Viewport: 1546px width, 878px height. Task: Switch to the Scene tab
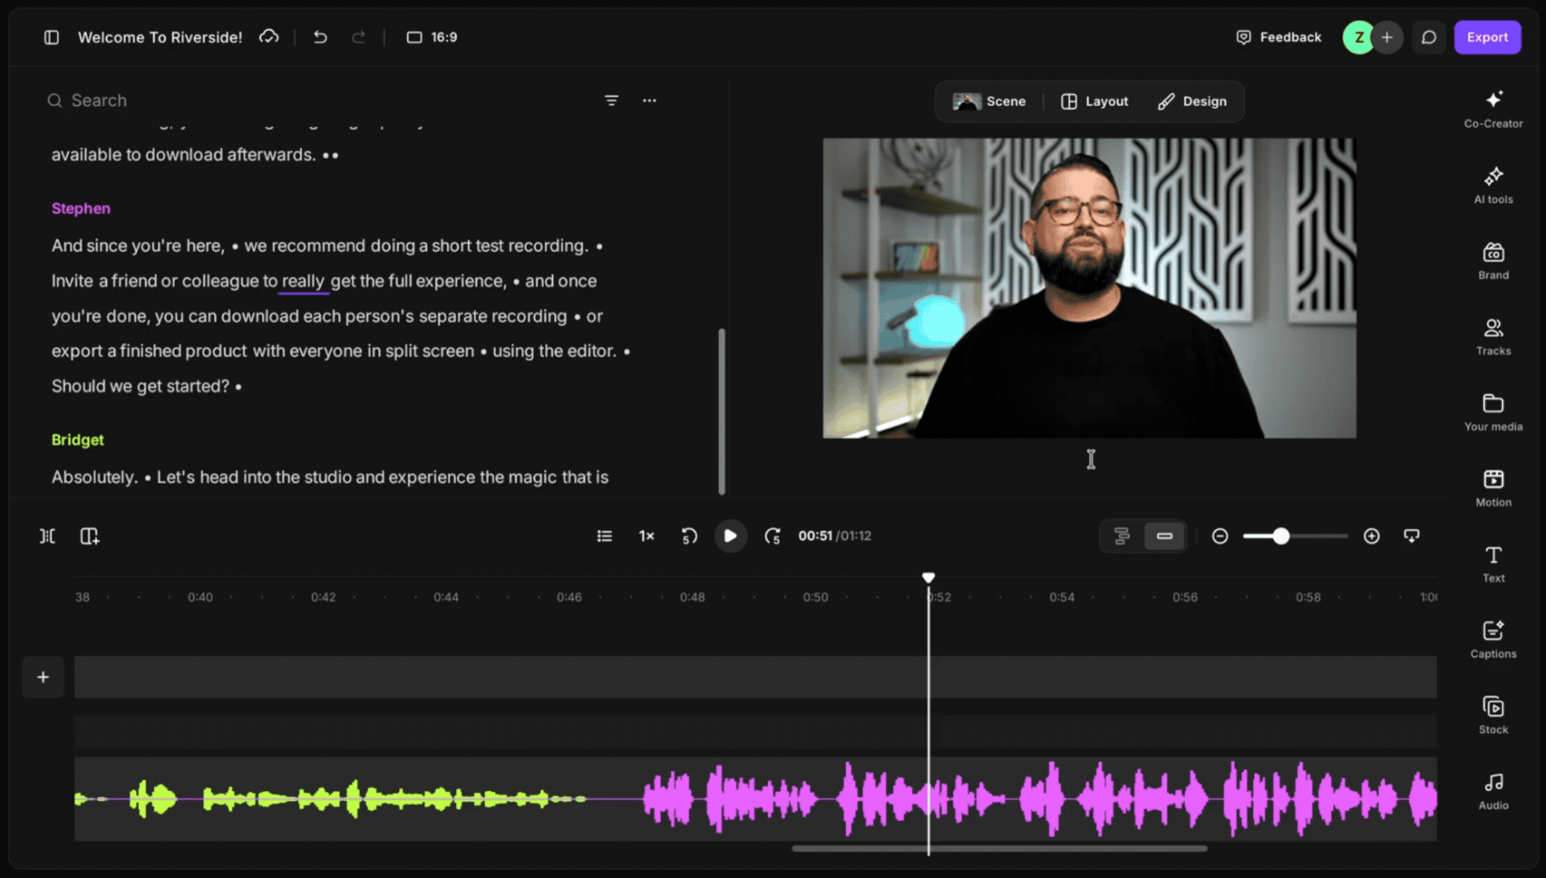(x=989, y=101)
